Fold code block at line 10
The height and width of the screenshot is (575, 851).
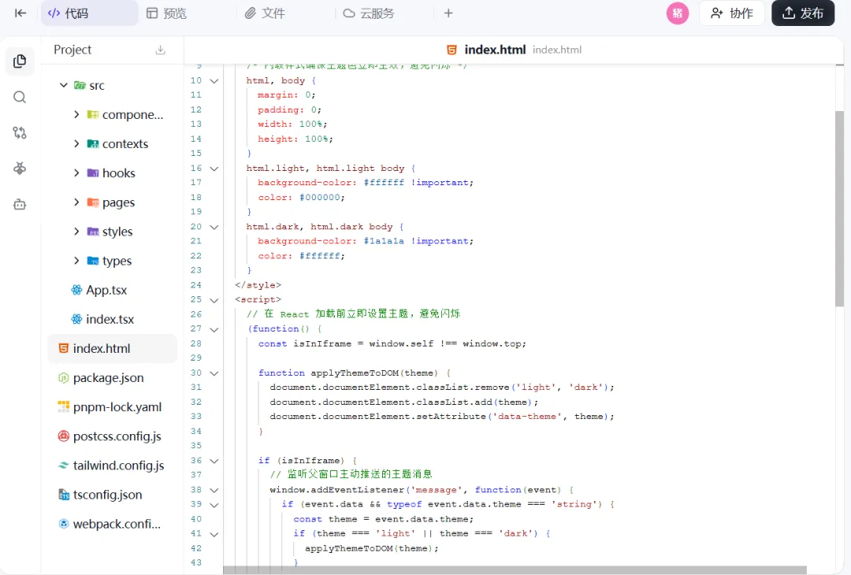[214, 81]
